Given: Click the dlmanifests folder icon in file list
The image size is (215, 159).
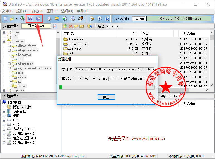Looking at the screenshot, I should 66,39.
